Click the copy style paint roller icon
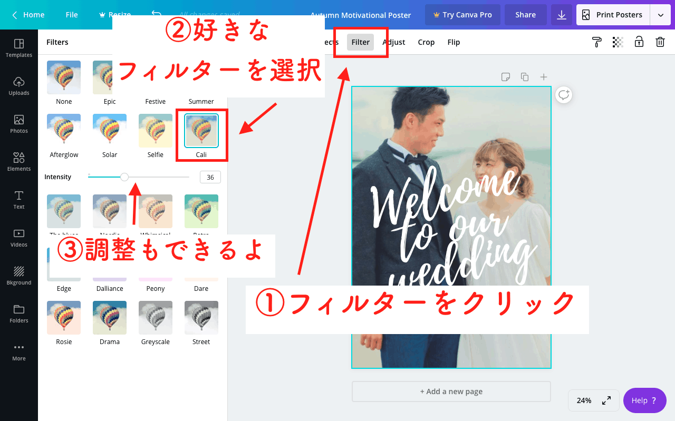This screenshot has width=675, height=421. 597,42
